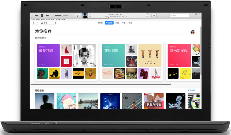Open the red 音乐新发现 playlist card

point(179,55)
